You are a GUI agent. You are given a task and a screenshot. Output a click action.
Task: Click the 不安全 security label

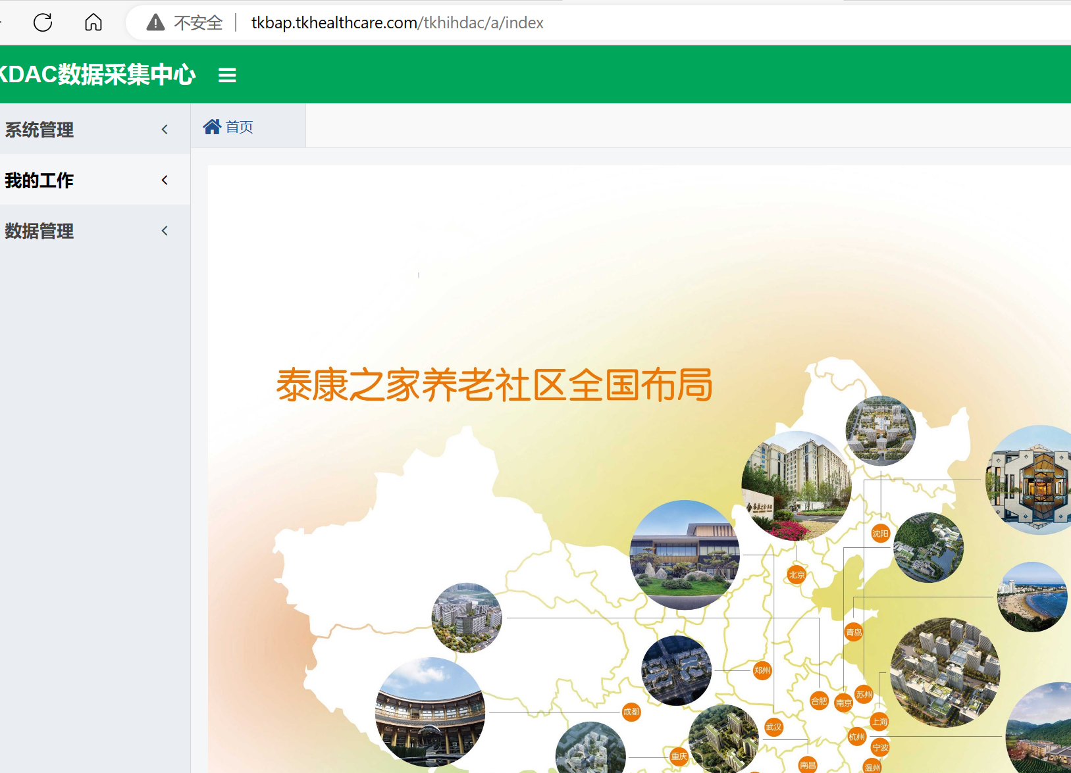[x=198, y=23]
